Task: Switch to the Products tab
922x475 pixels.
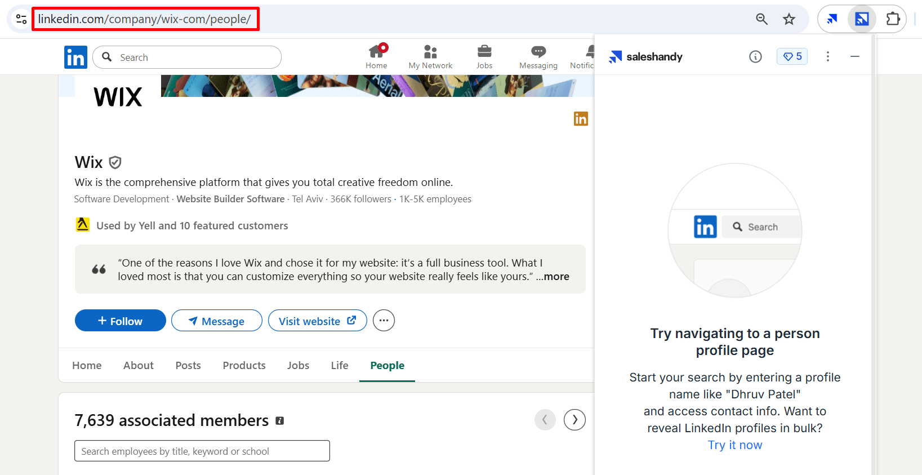Action: pyautogui.click(x=244, y=366)
